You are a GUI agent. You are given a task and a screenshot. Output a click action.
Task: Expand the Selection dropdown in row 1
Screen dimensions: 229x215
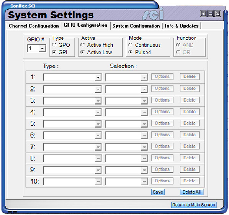coord(144,77)
